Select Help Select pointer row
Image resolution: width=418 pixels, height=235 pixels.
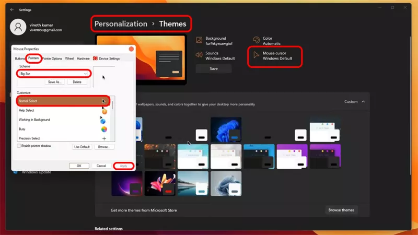coord(64,110)
